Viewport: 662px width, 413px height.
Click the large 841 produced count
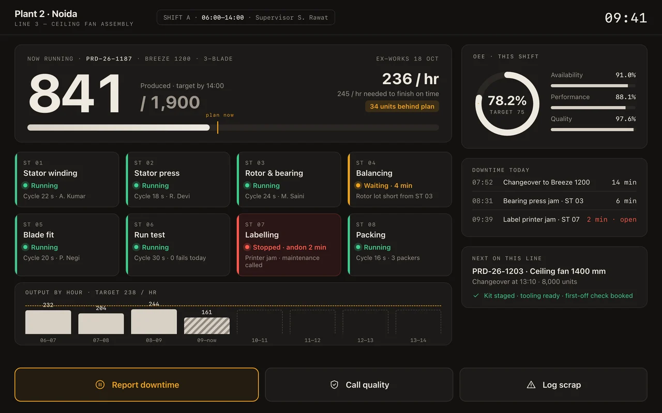(76, 93)
